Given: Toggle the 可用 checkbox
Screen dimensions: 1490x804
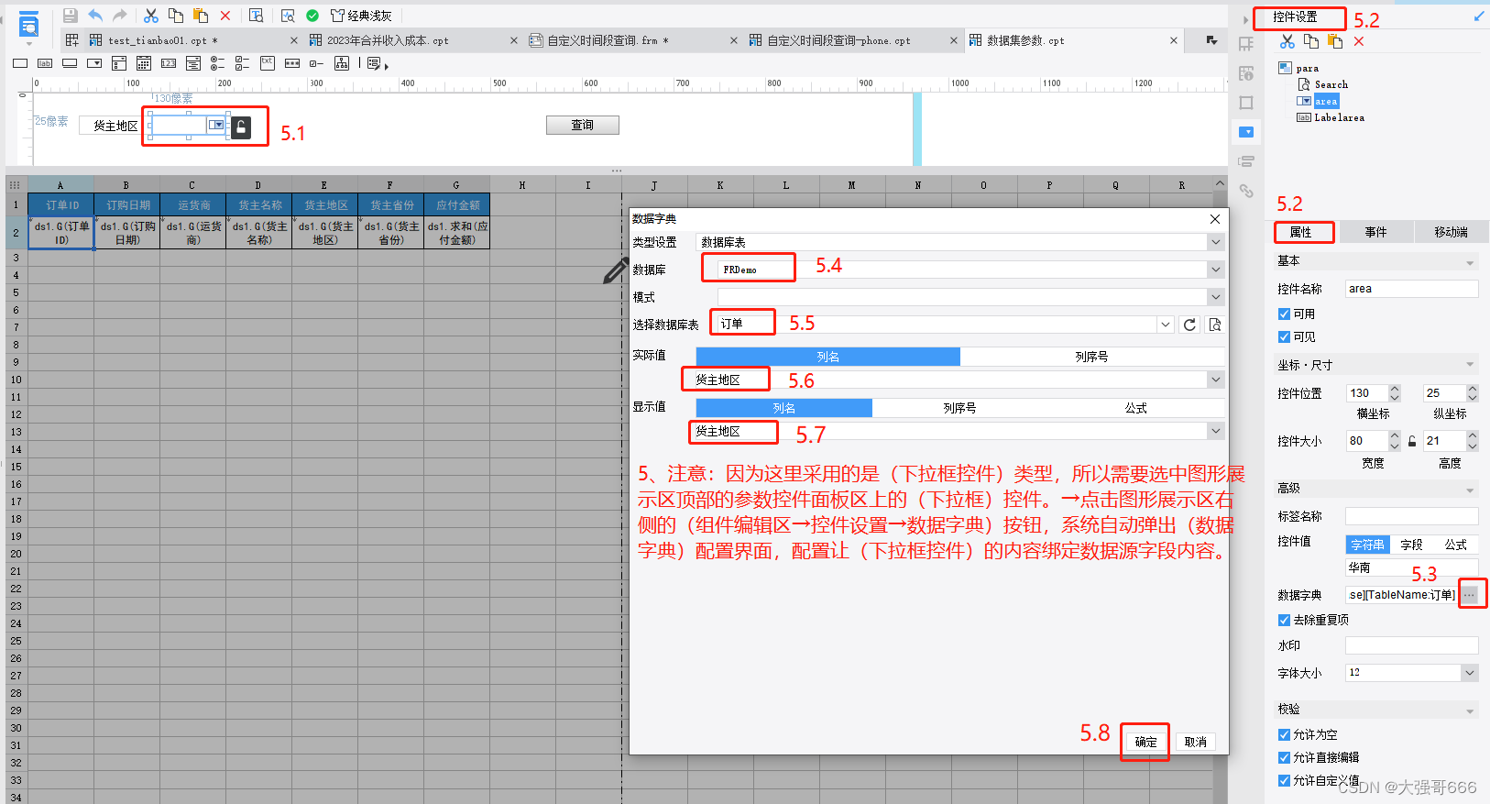Looking at the screenshot, I should (1284, 314).
